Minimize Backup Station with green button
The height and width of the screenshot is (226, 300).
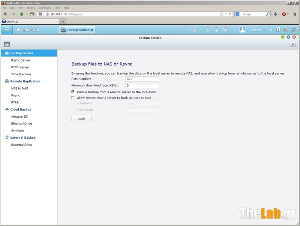coord(283,37)
